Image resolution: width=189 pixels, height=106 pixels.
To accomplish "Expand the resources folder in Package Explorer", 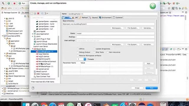I will pos(5,54).
